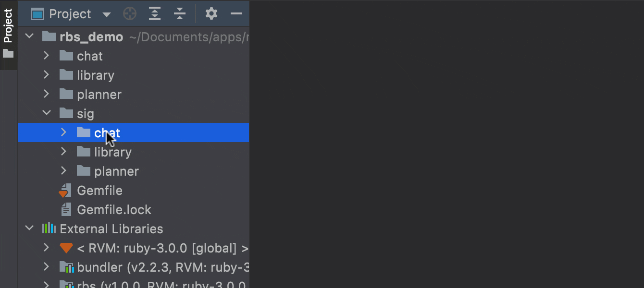
Task: Select Gemfile.lock in the tree
Action: point(114,209)
